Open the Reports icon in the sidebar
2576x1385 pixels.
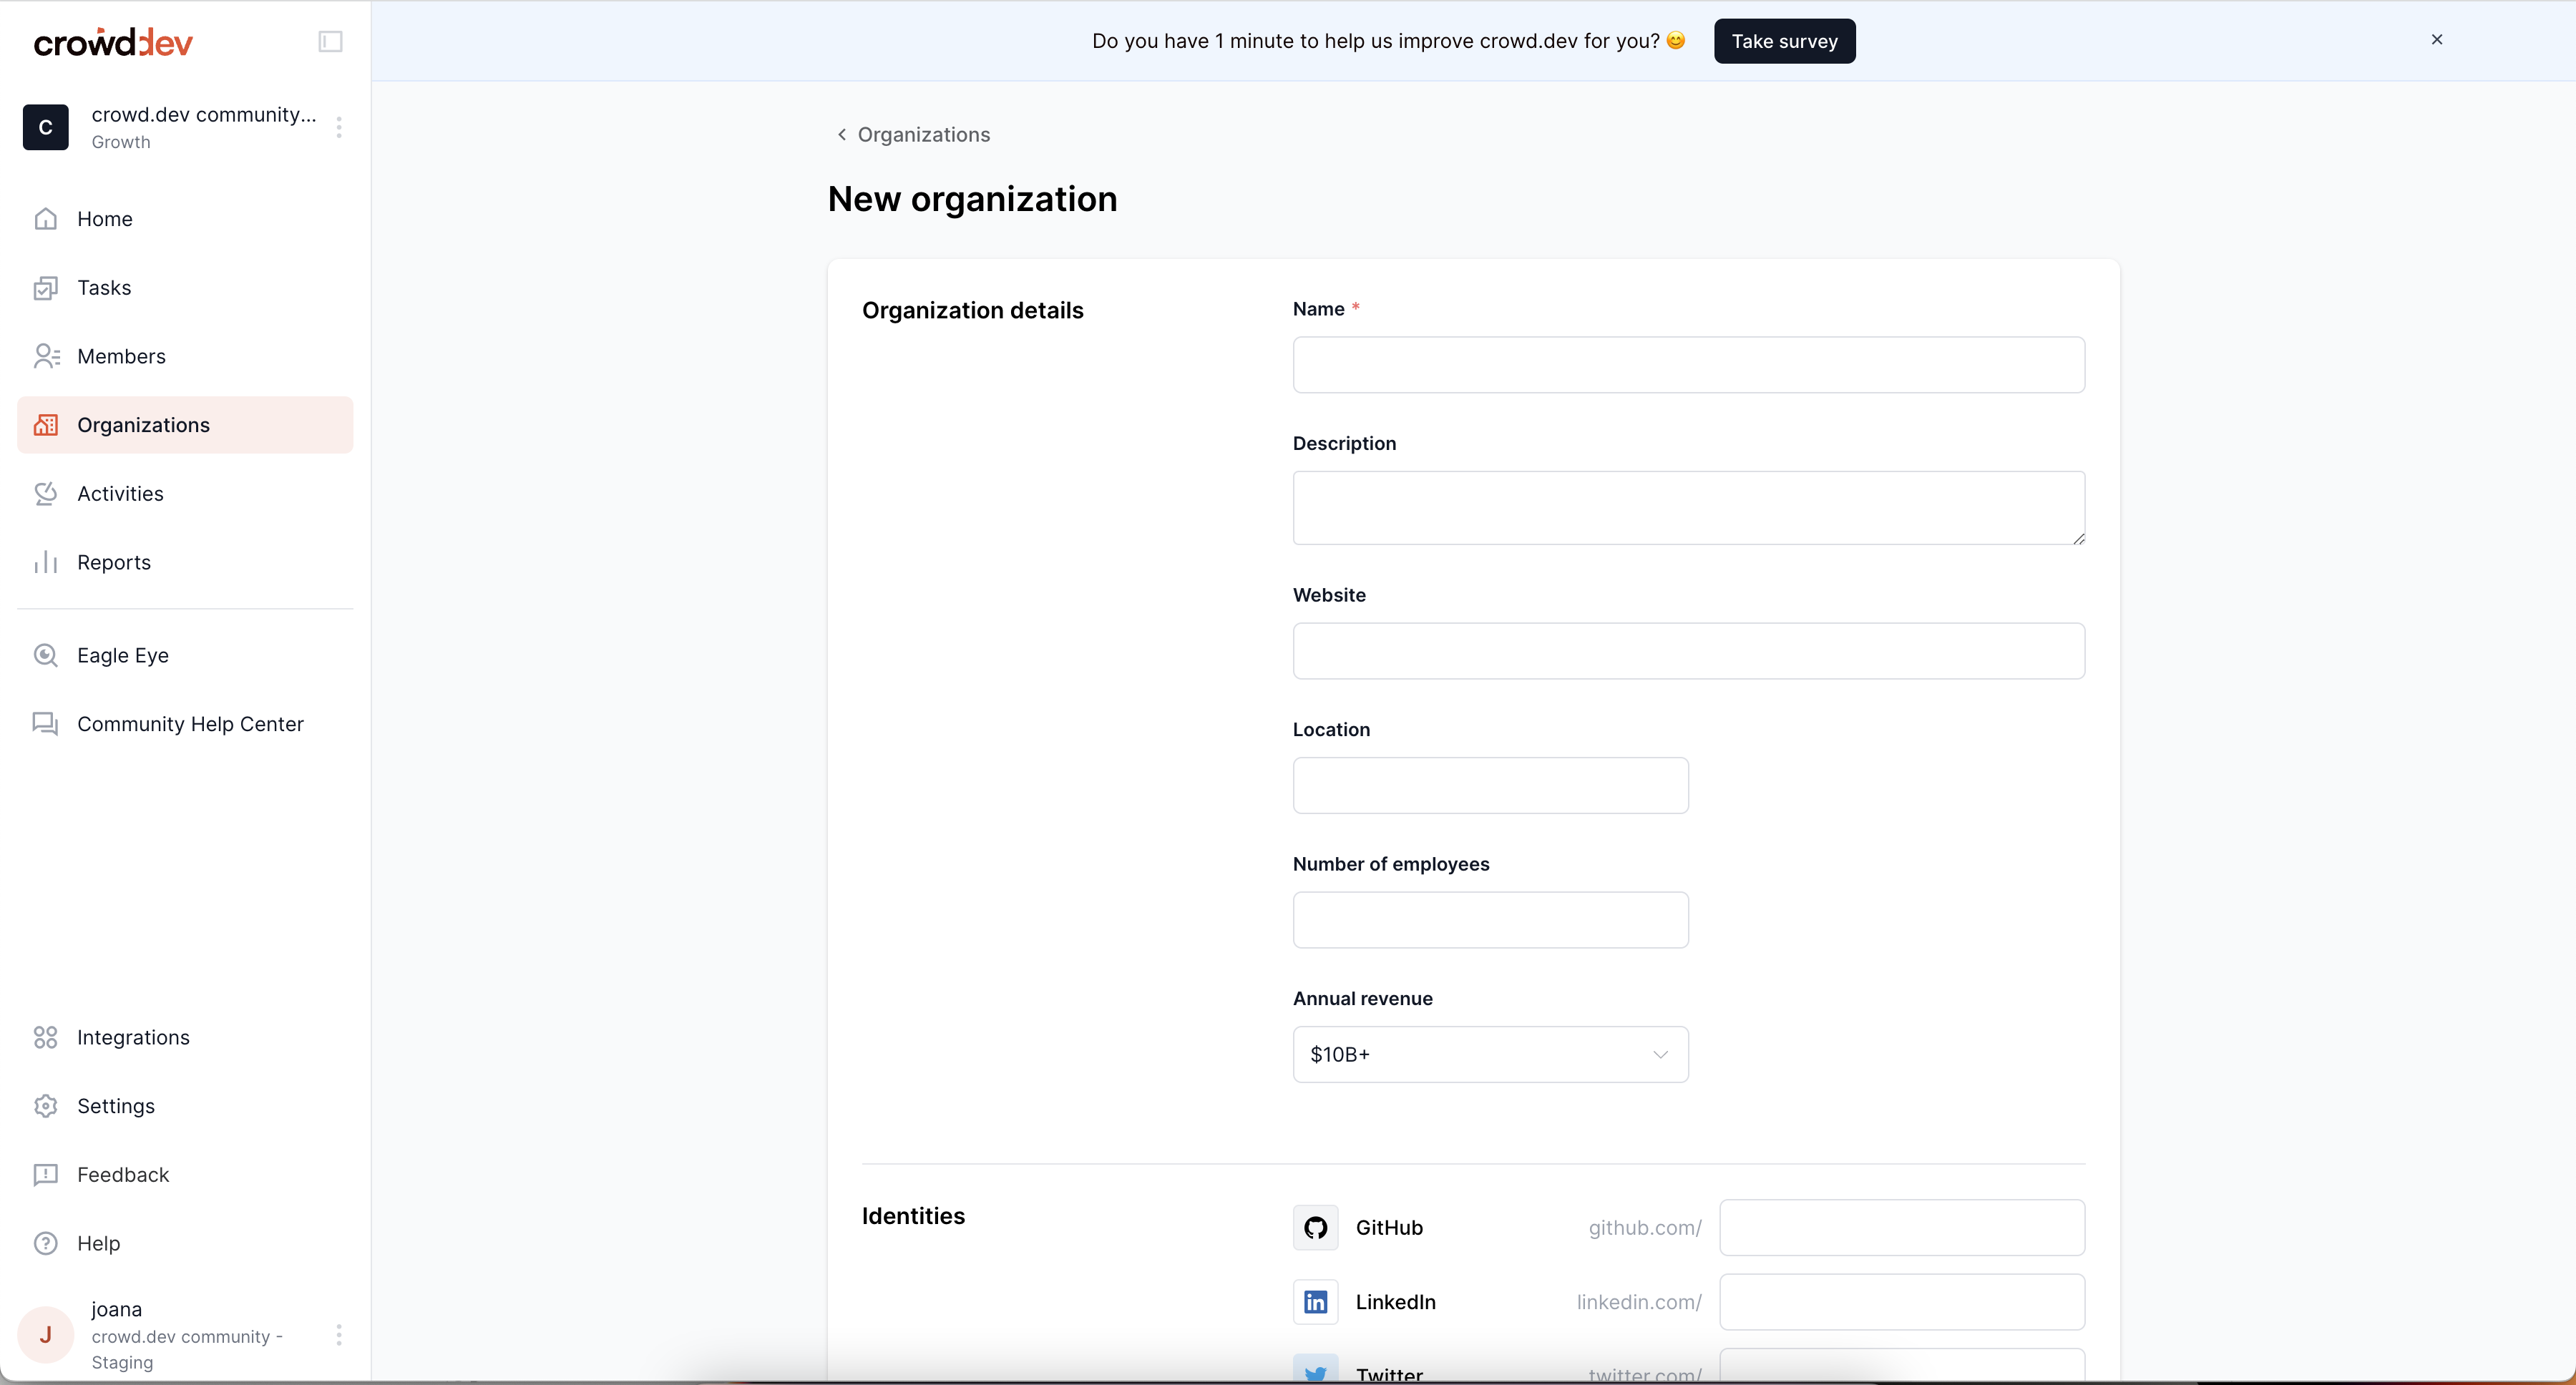[x=46, y=562]
